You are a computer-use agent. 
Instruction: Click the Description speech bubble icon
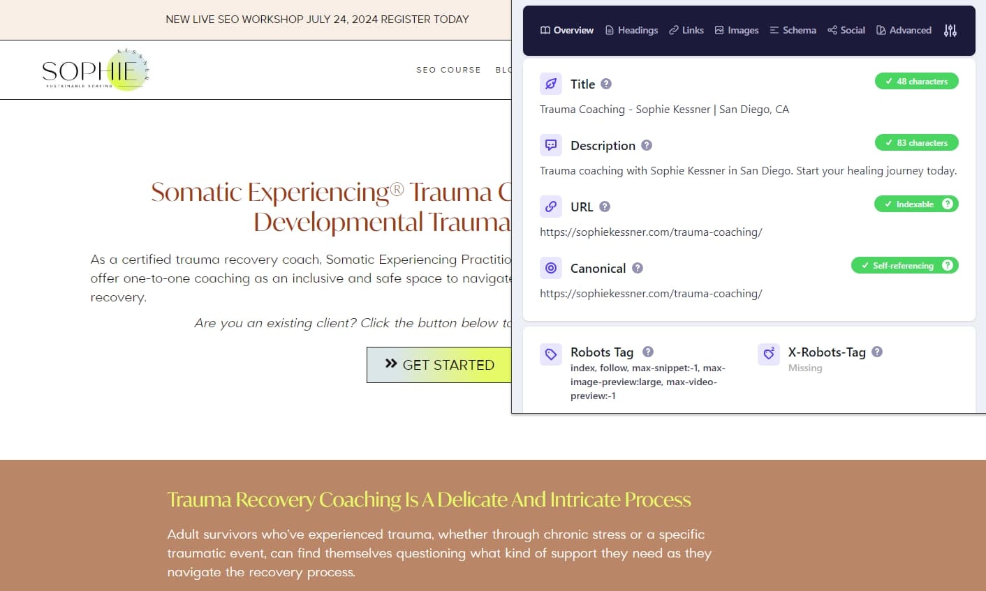click(551, 145)
